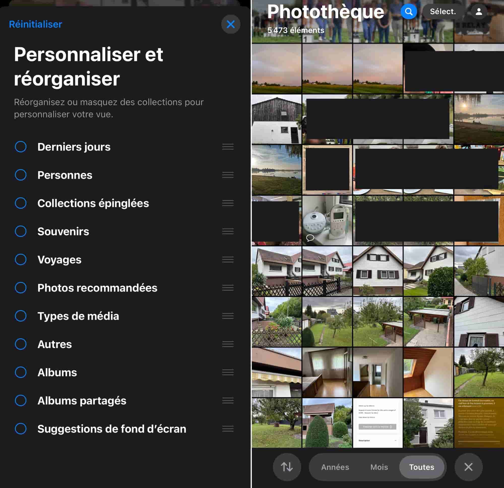The height and width of the screenshot is (488, 504).
Task: Close the customize panel with blue X
Action: 231,24
